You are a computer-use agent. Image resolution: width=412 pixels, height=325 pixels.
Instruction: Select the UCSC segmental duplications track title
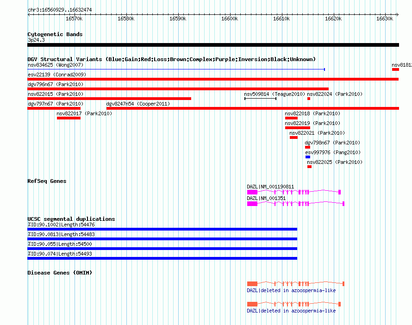click(71, 219)
